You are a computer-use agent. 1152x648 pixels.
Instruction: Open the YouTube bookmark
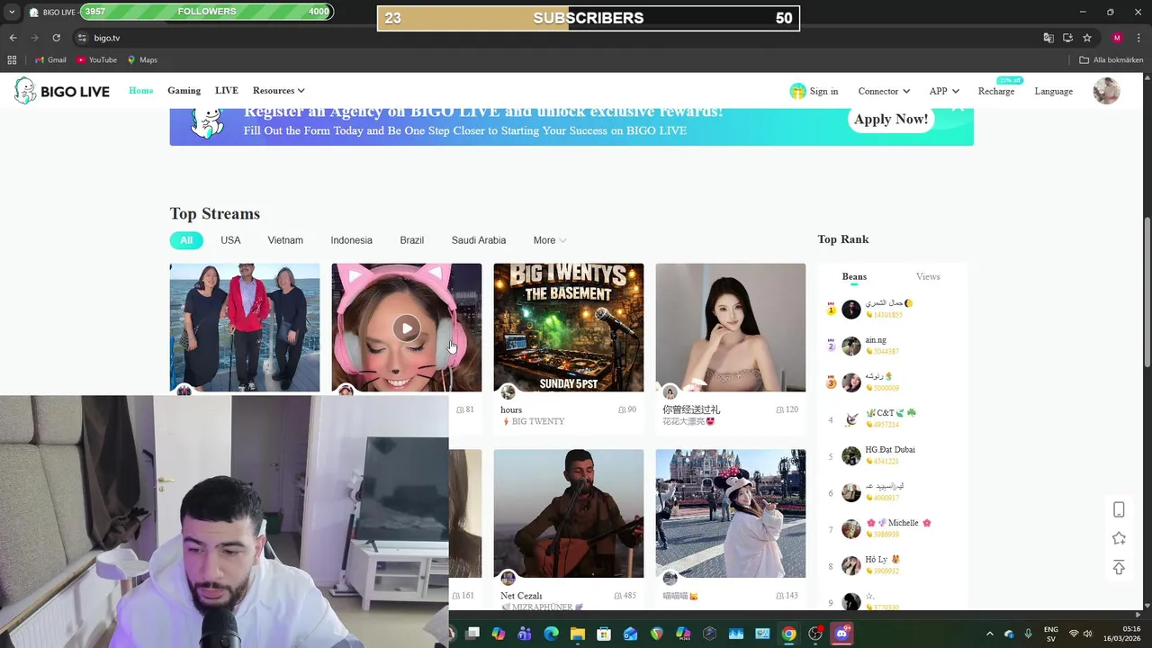click(x=96, y=60)
